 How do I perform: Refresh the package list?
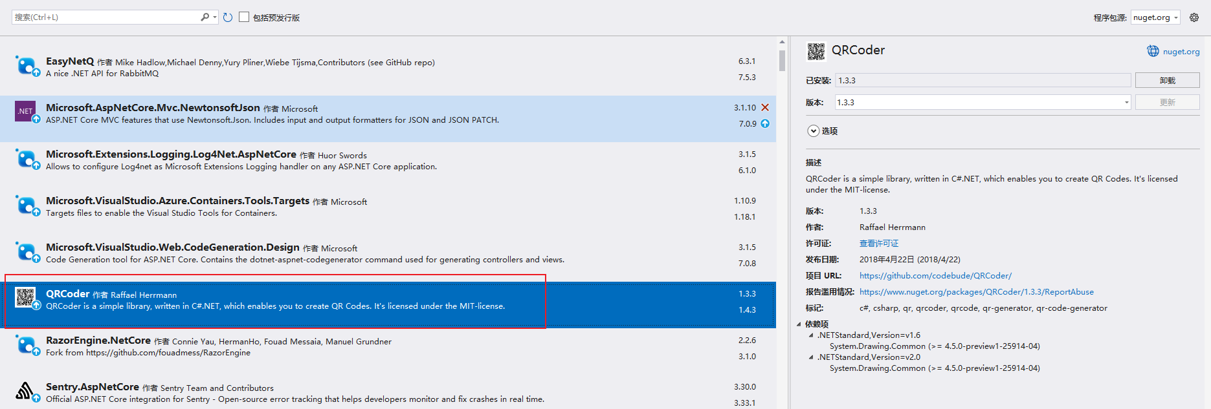[228, 17]
